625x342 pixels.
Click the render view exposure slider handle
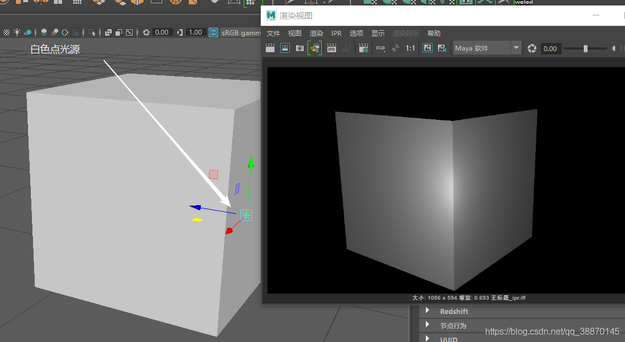(x=585, y=48)
